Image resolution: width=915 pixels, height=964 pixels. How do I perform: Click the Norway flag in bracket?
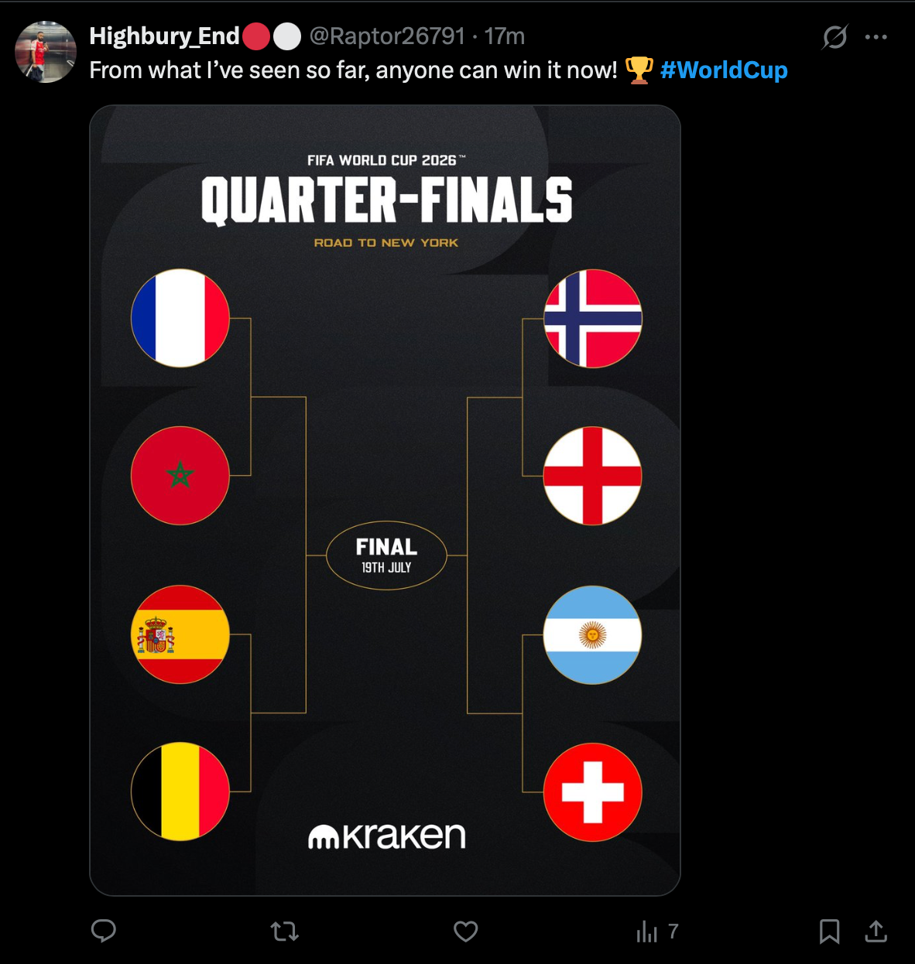(x=593, y=318)
